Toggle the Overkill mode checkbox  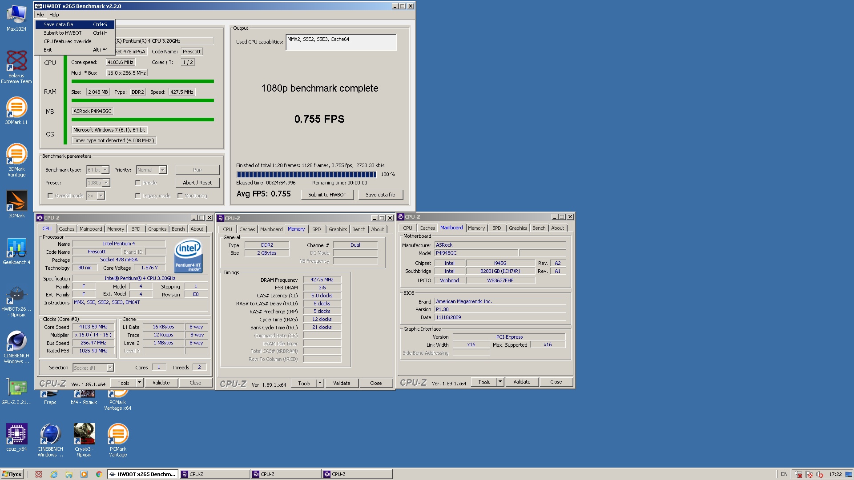[x=50, y=196]
